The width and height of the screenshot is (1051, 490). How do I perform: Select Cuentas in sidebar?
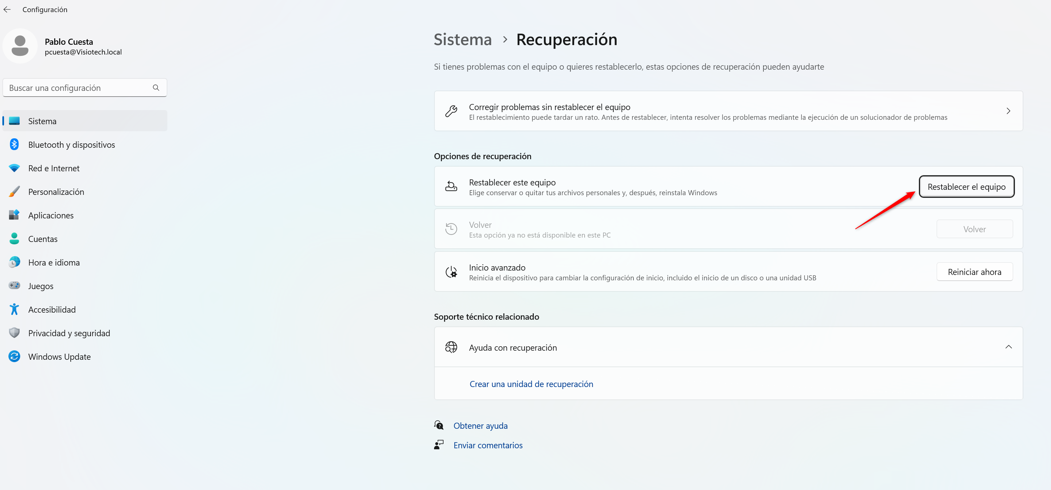coord(85,239)
